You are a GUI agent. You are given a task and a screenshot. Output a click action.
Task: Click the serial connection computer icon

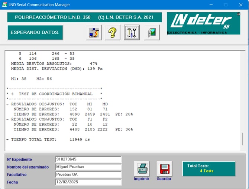[94, 33]
